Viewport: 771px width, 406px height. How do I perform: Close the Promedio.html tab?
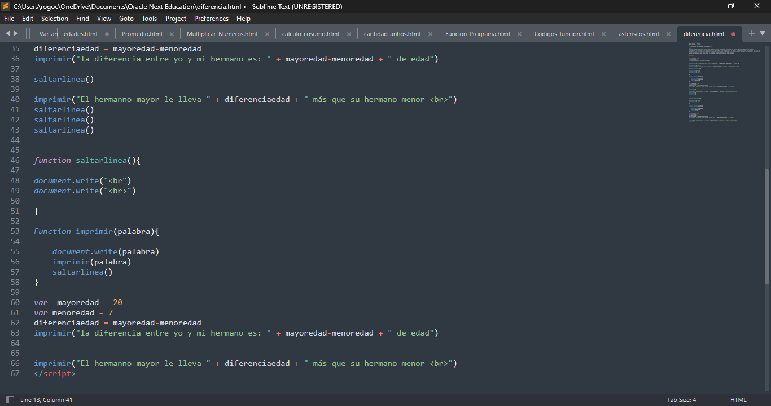172,34
